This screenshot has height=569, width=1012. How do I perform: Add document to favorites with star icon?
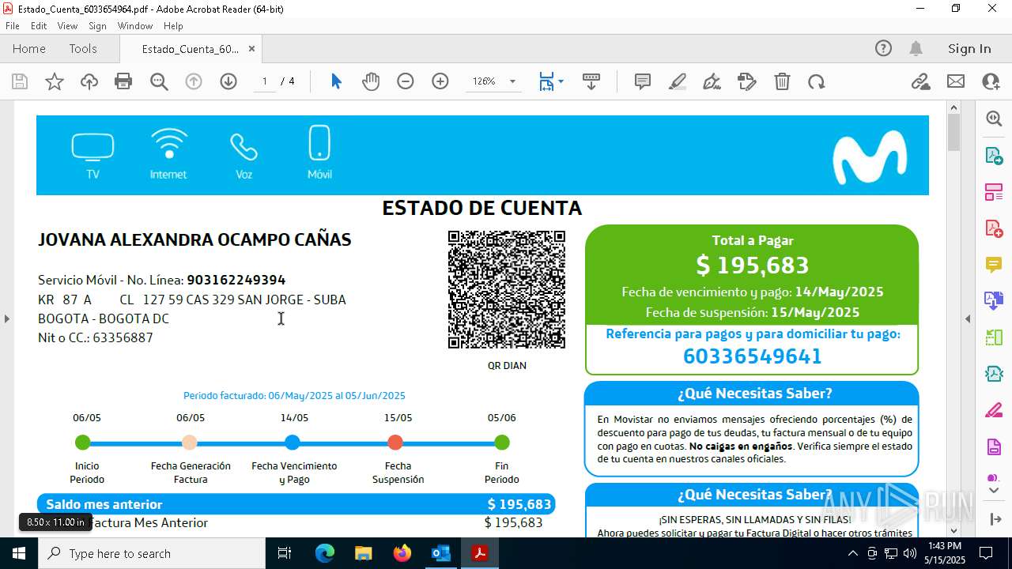(x=55, y=81)
